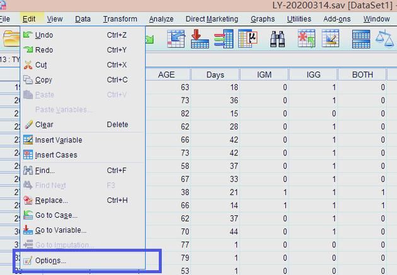Open the Data menu
This screenshot has width=397, height=275.
83,19
